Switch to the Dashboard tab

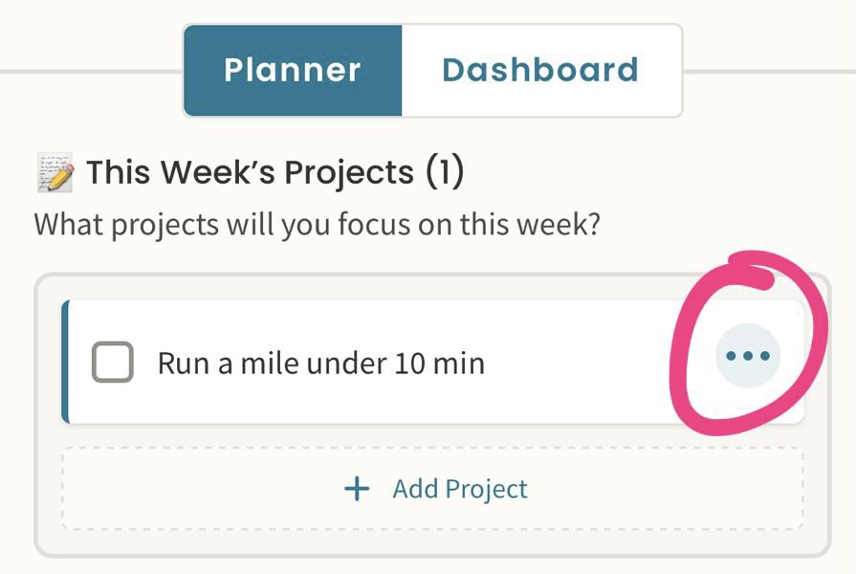tap(542, 69)
